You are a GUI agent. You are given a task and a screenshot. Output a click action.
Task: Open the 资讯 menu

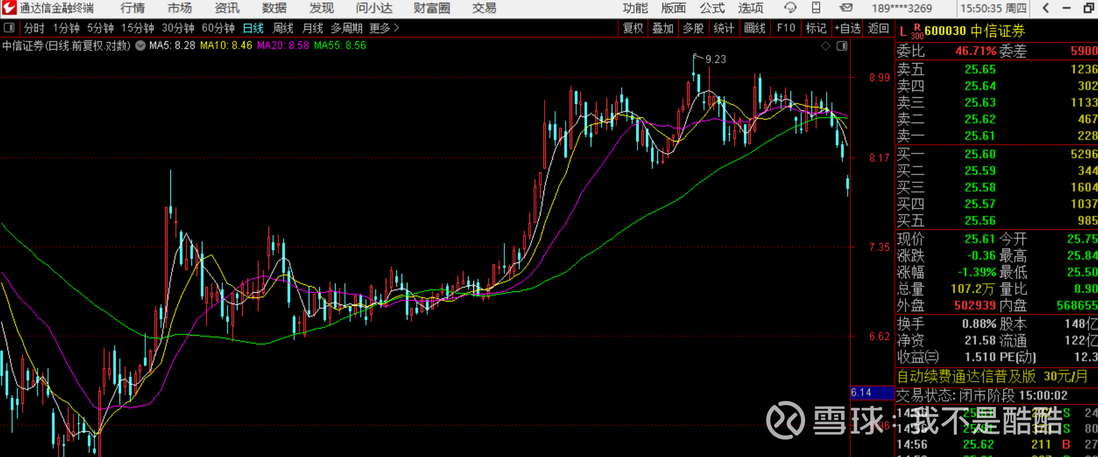pyautogui.click(x=227, y=8)
